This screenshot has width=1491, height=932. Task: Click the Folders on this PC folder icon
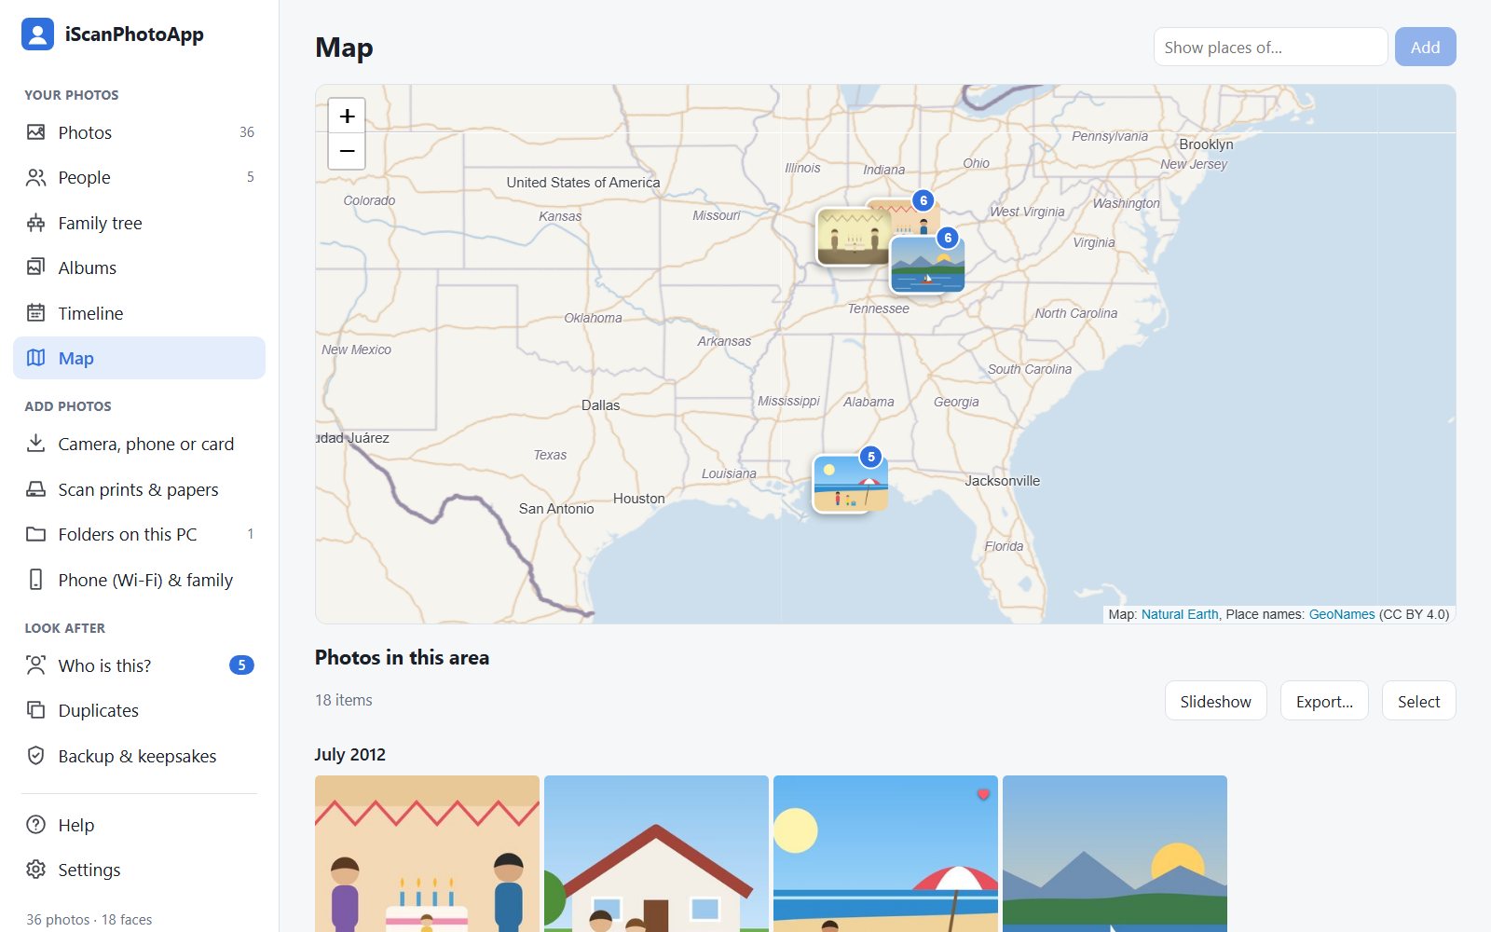pyautogui.click(x=35, y=534)
